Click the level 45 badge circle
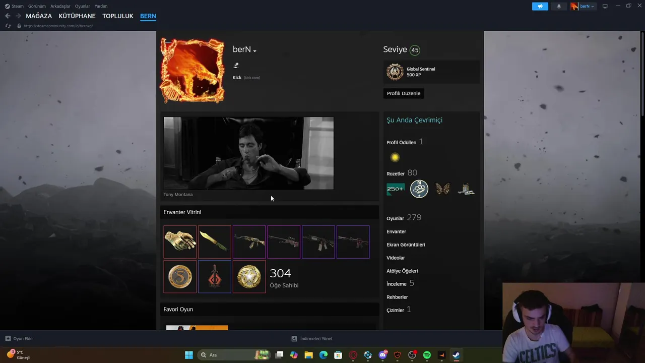The height and width of the screenshot is (363, 645). pyautogui.click(x=415, y=50)
